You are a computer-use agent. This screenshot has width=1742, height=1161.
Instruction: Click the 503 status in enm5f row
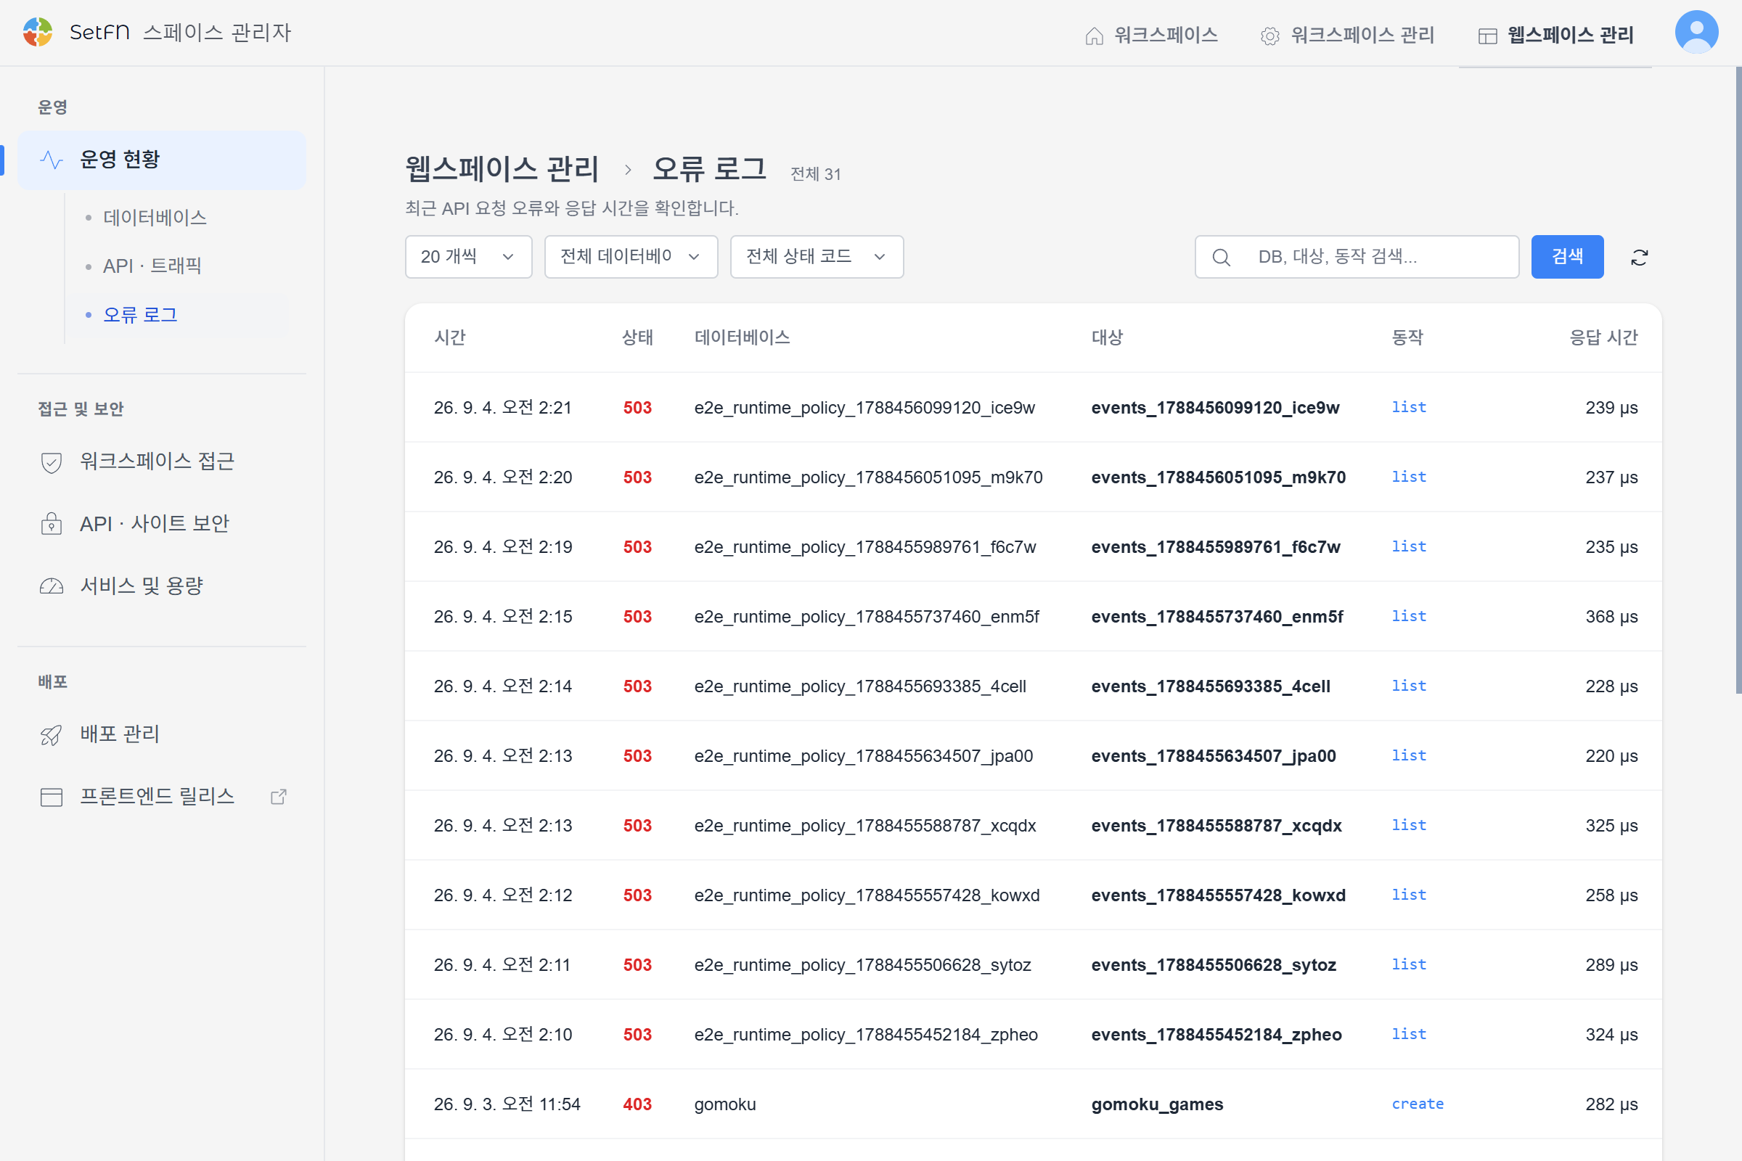(x=637, y=617)
